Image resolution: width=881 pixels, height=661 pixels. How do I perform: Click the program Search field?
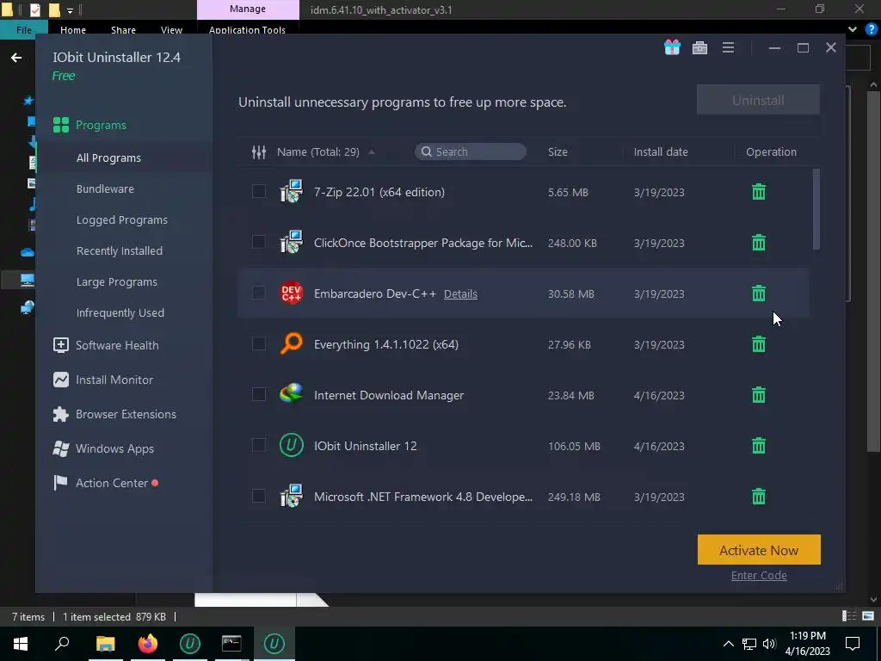pyautogui.click(x=471, y=151)
